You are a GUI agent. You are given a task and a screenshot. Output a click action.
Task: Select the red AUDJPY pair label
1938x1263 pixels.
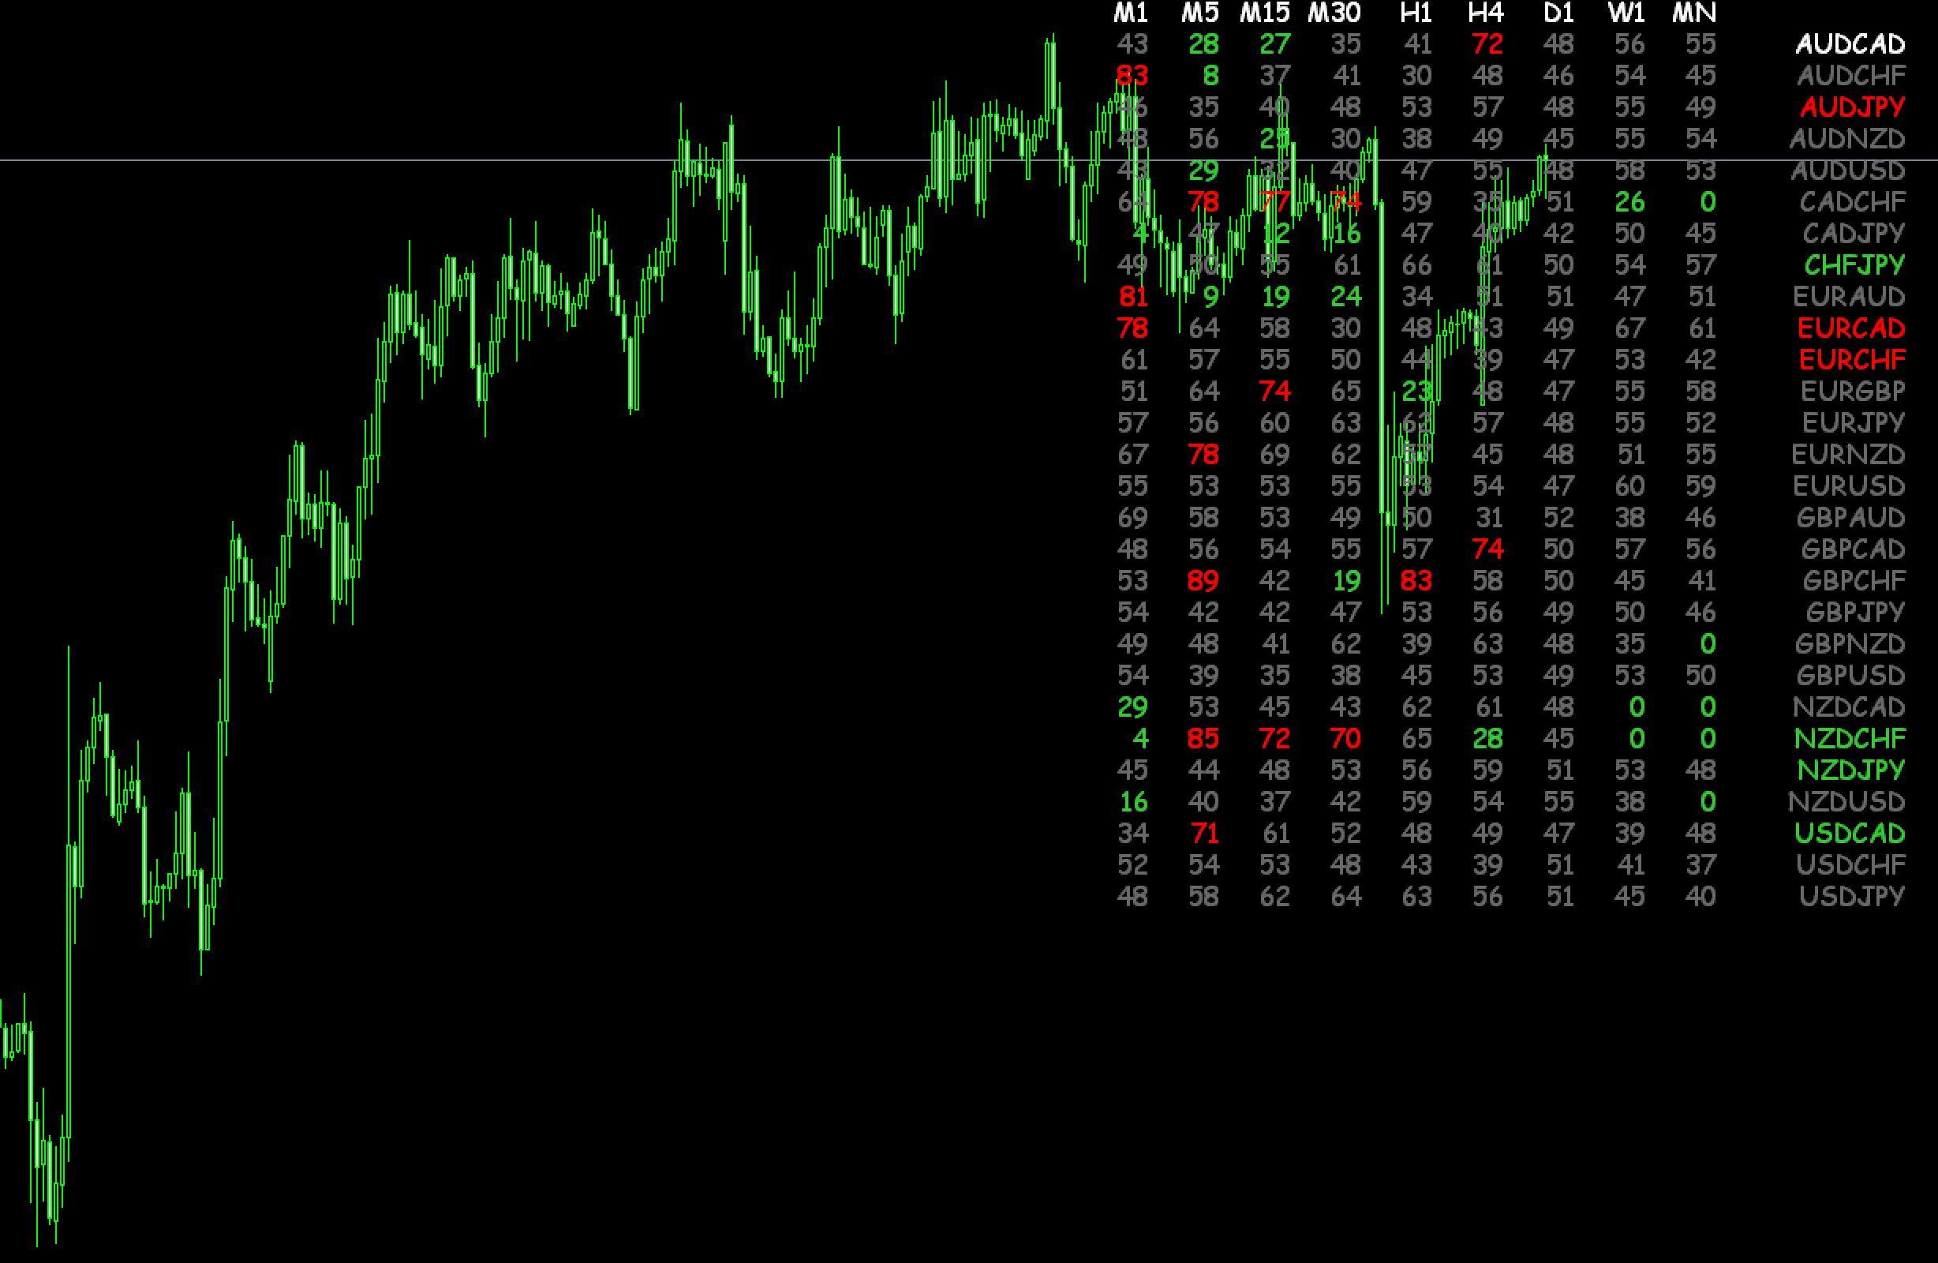(1853, 107)
